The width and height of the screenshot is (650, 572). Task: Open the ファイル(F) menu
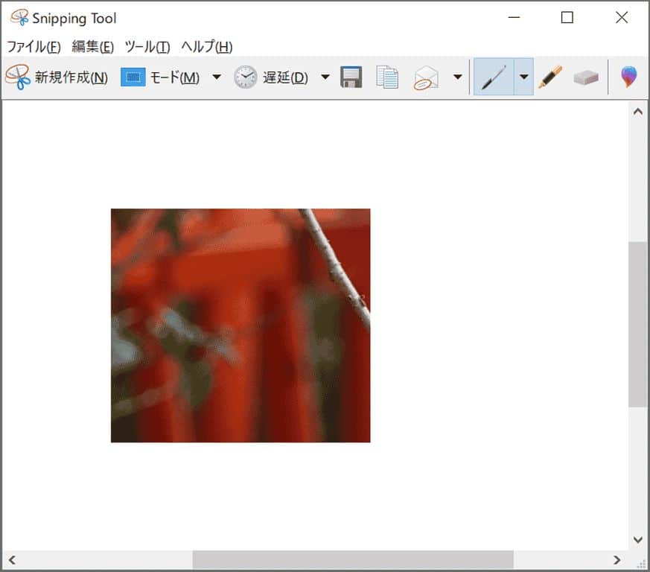tap(34, 46)
